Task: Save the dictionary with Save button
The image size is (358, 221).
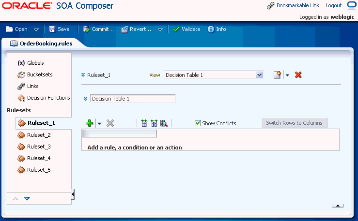Action: [60, 29]
